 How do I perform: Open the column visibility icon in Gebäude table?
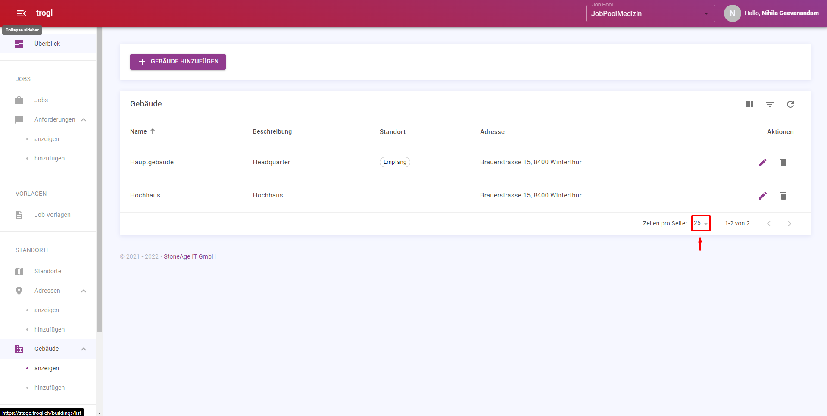[749, 104]
